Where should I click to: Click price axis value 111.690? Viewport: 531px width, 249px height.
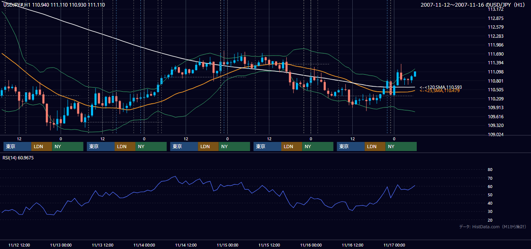pos(495,54)
